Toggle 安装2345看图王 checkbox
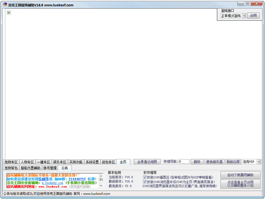The height and width of the screenshot is (199, 265). (144, 177)
